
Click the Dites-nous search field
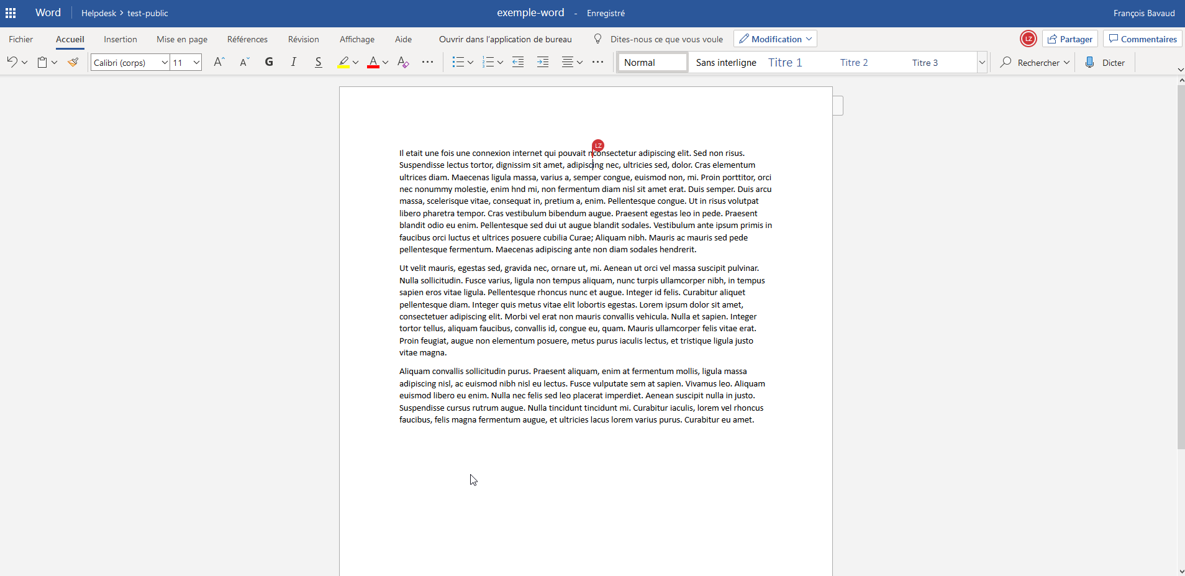click(666, 39)
